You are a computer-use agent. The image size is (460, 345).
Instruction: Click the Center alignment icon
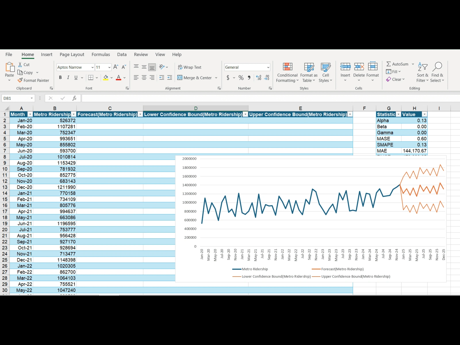(x=144, y=78)
